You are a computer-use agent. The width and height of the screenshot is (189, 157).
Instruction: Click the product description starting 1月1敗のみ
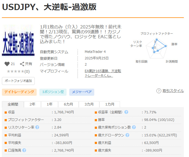pos(81,34)
